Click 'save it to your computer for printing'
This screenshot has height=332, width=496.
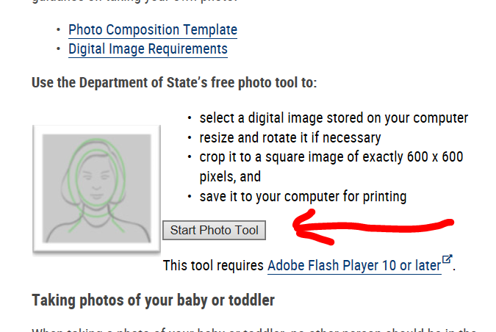pos(303,196)
